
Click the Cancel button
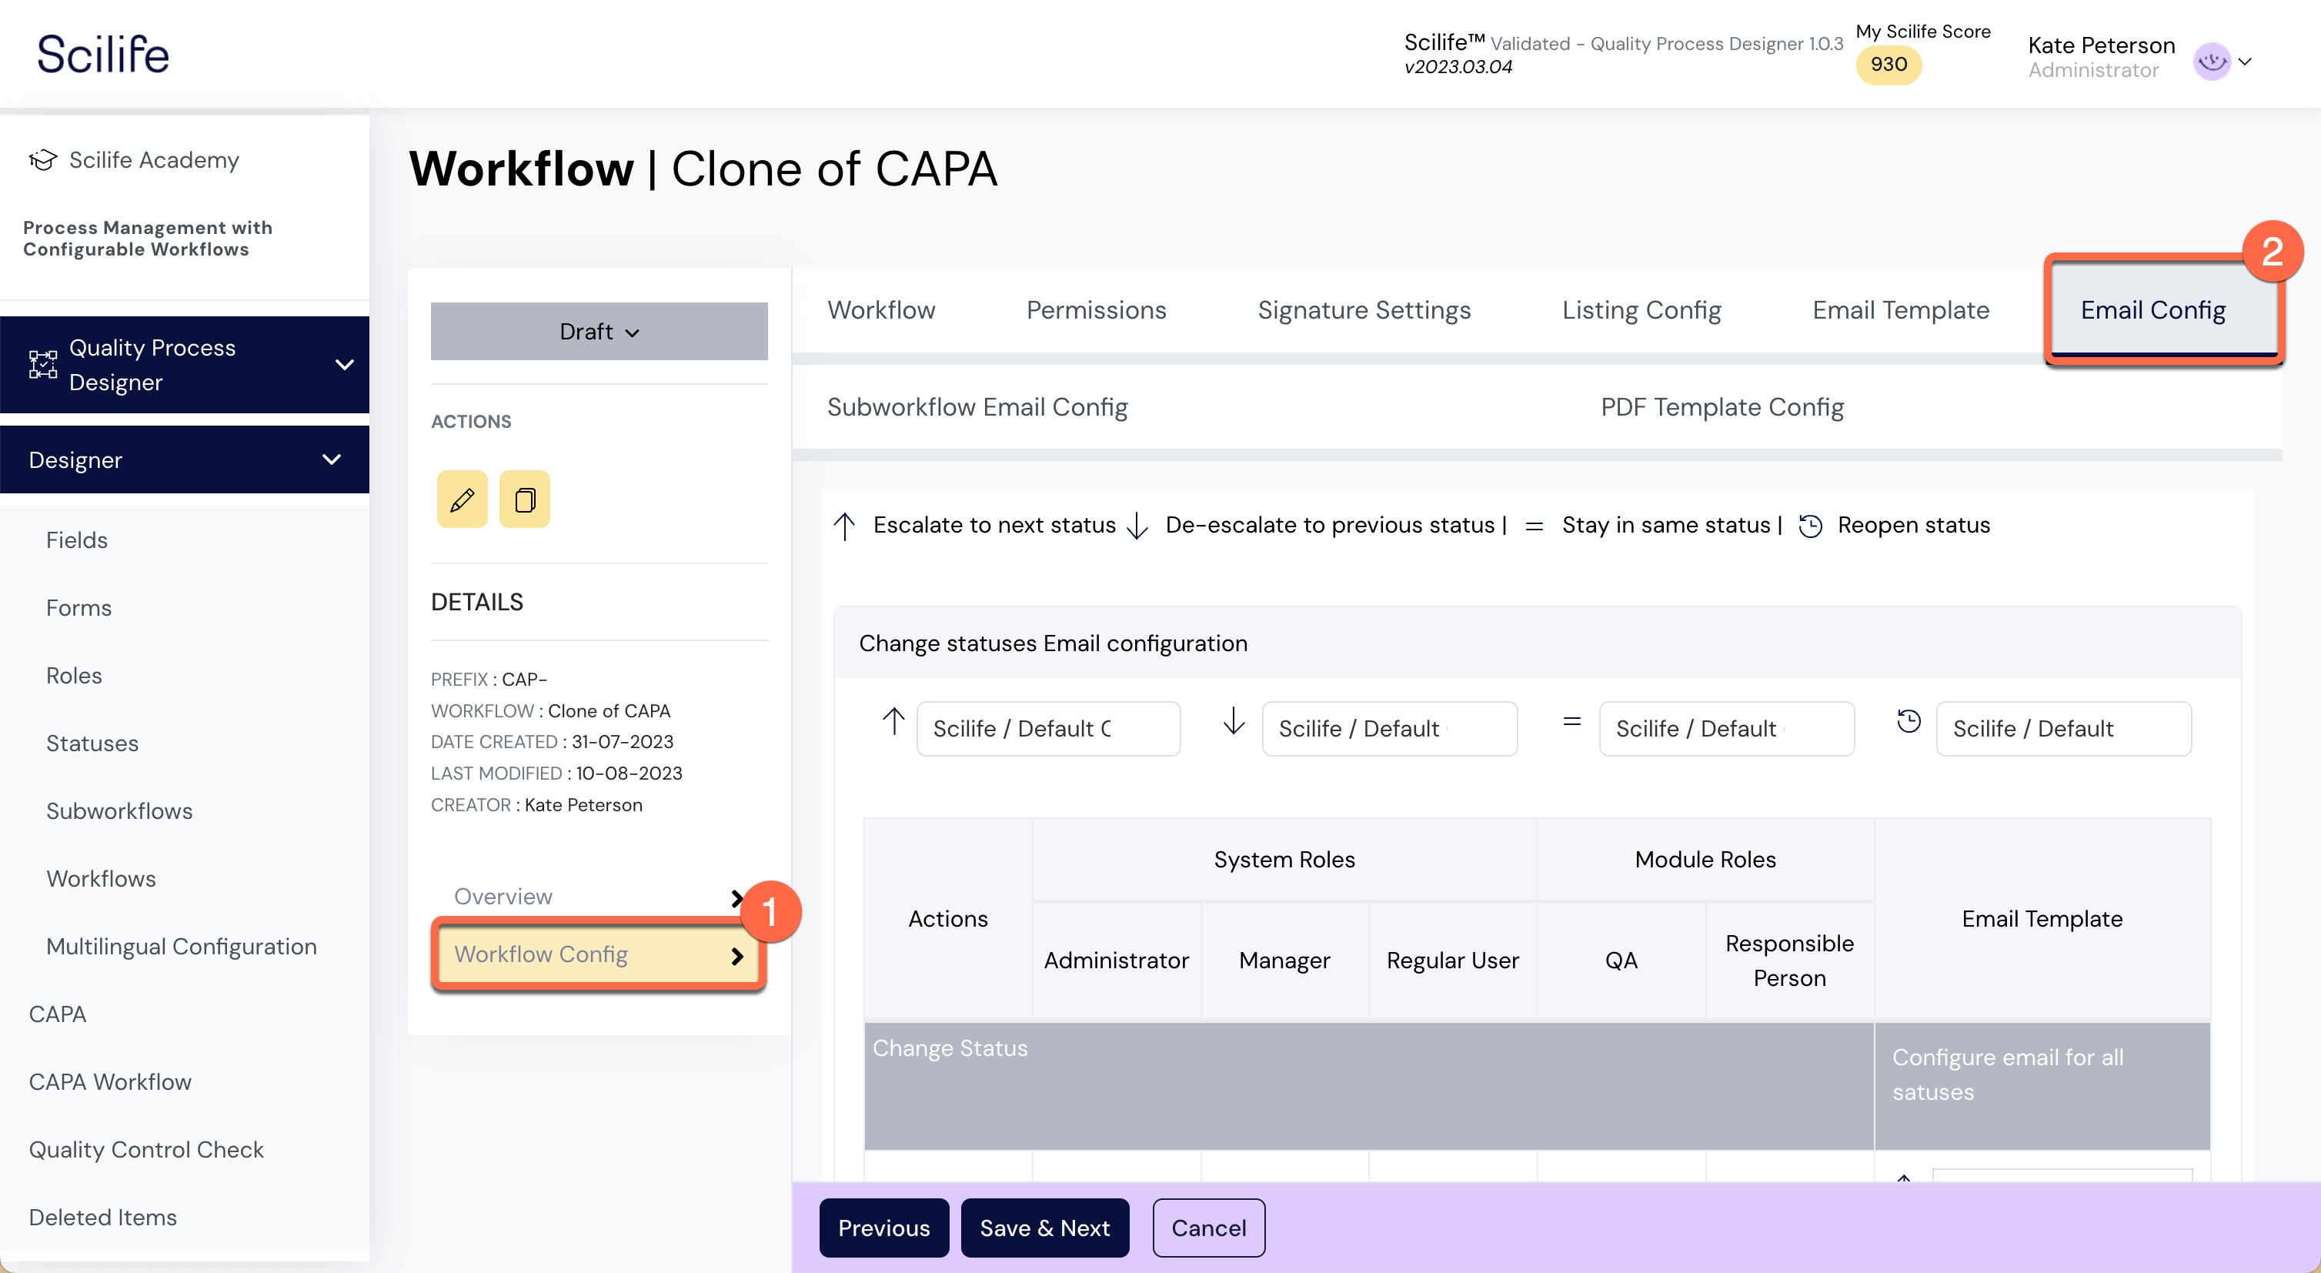tap(1207, 1227)
